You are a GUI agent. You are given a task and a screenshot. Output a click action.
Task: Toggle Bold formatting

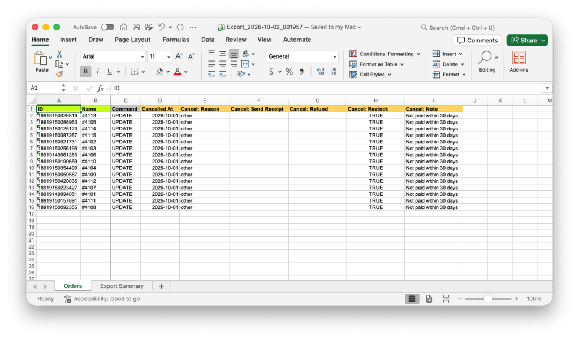point(86,72)
